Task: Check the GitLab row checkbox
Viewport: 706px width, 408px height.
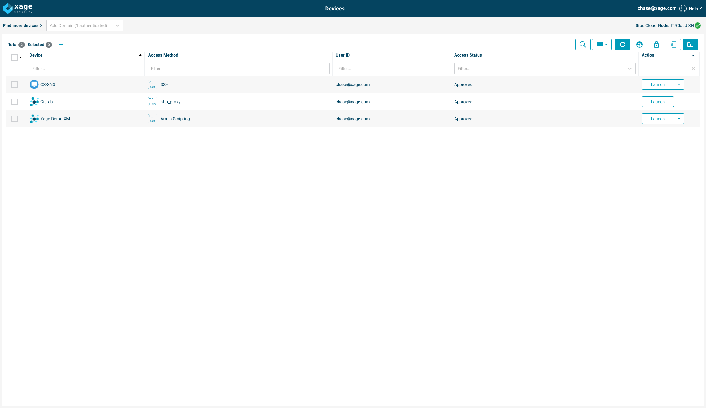Action: (x=14, y=102)
